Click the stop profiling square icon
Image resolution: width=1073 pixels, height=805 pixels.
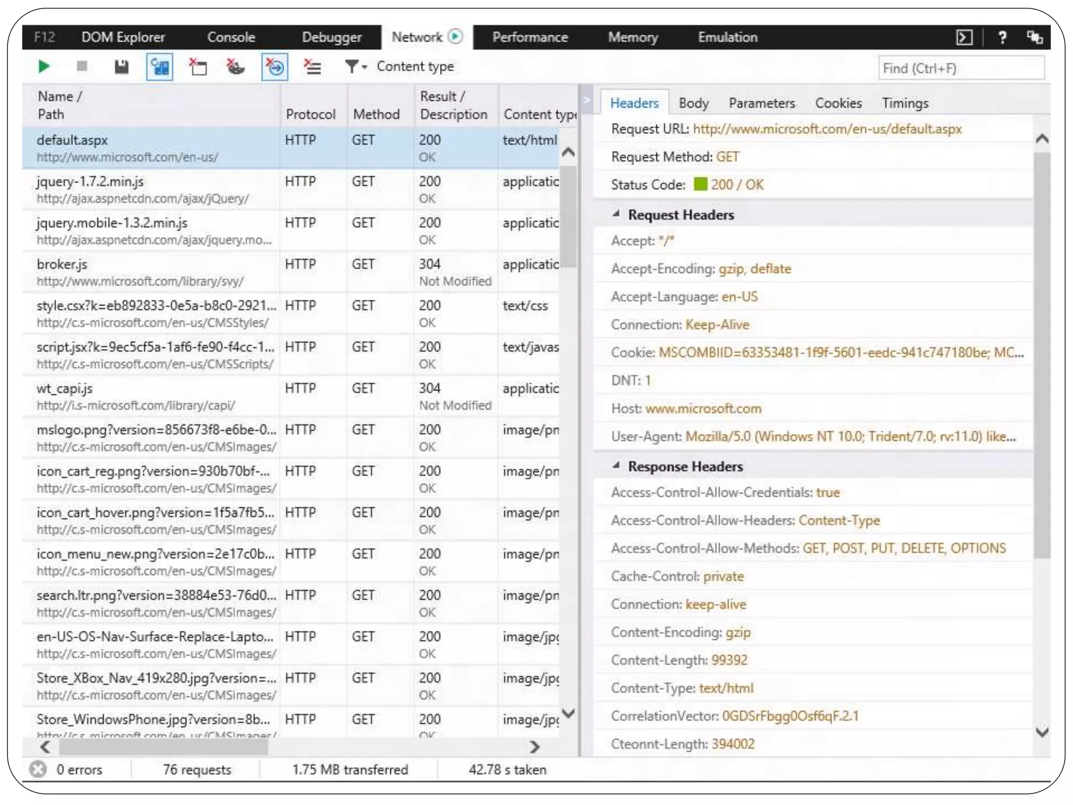82,67
